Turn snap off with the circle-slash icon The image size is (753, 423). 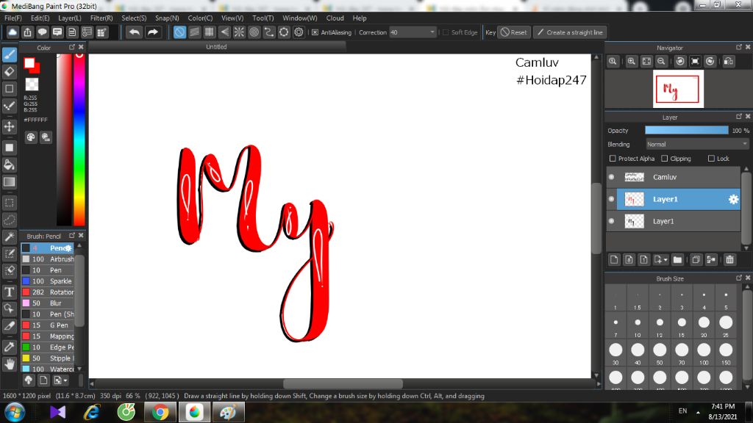(179, 32)
